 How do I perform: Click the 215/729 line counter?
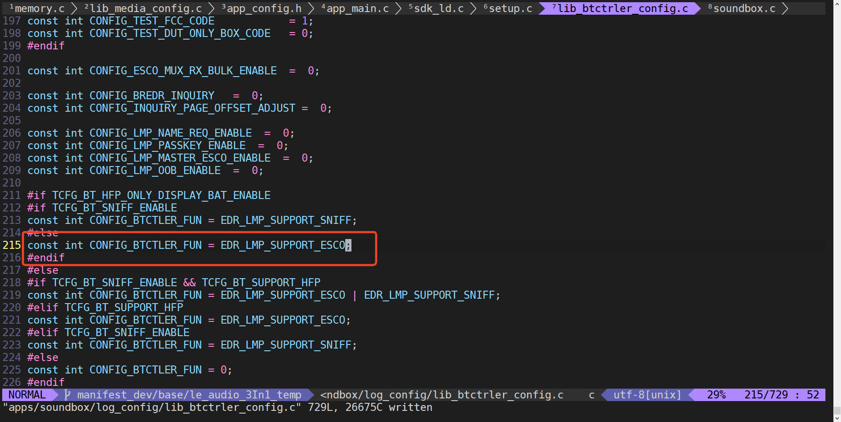pyautogui.click(x=766, y=395)
